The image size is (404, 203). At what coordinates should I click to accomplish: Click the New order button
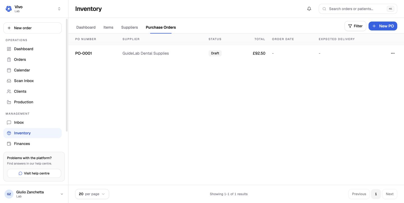coord(33,28)
